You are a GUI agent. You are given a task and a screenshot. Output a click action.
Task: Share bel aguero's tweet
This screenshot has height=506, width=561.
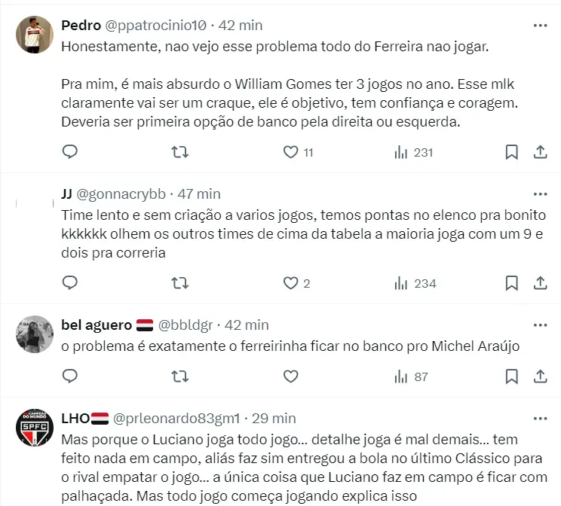click(540, 376)
